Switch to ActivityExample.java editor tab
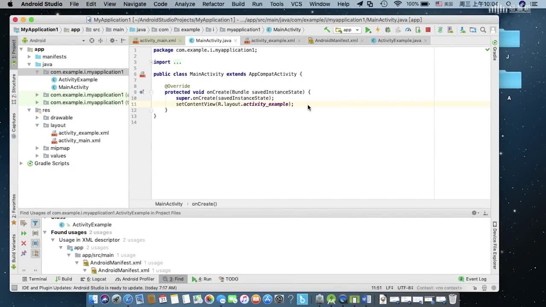 pos(399,41)
